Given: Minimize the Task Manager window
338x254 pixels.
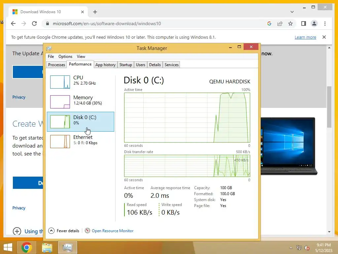Looking at the screenshot, I should point(230,47).
